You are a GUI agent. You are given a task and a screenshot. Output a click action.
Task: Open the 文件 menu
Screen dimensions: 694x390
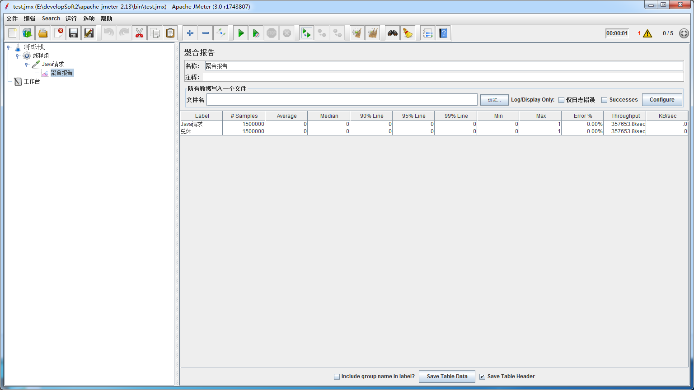click(x=12, y=19)
